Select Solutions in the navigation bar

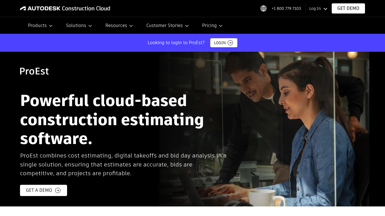pos(76,25)
